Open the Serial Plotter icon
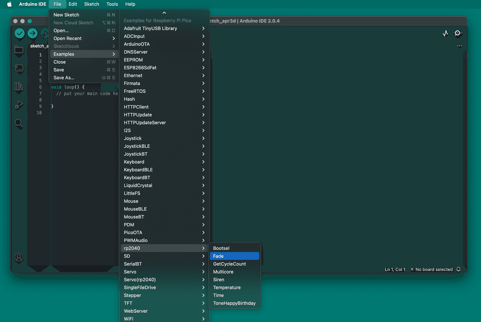481x322 pixels. (445, 34)
